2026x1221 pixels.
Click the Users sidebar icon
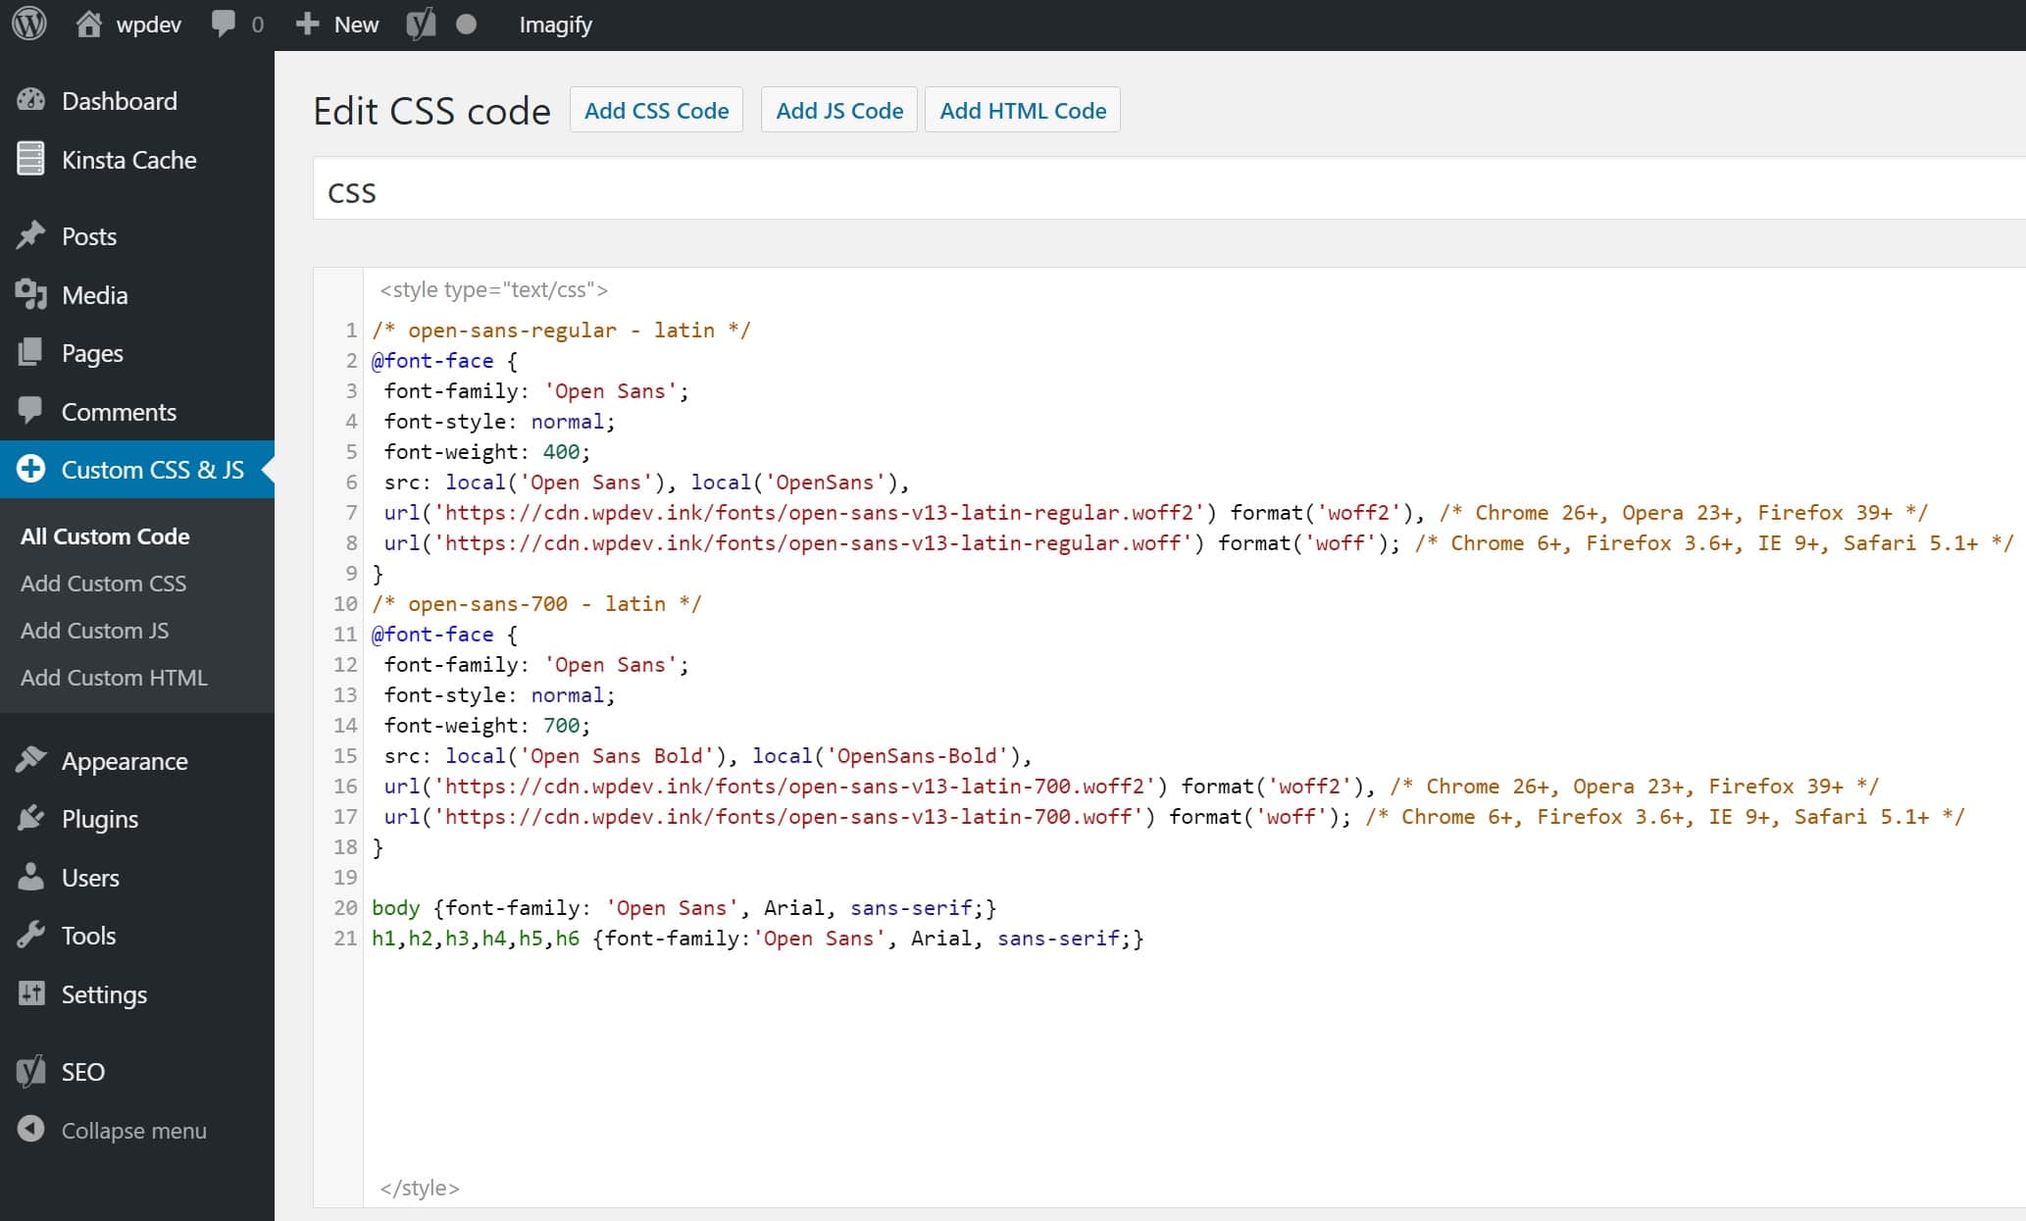point(31,877)
